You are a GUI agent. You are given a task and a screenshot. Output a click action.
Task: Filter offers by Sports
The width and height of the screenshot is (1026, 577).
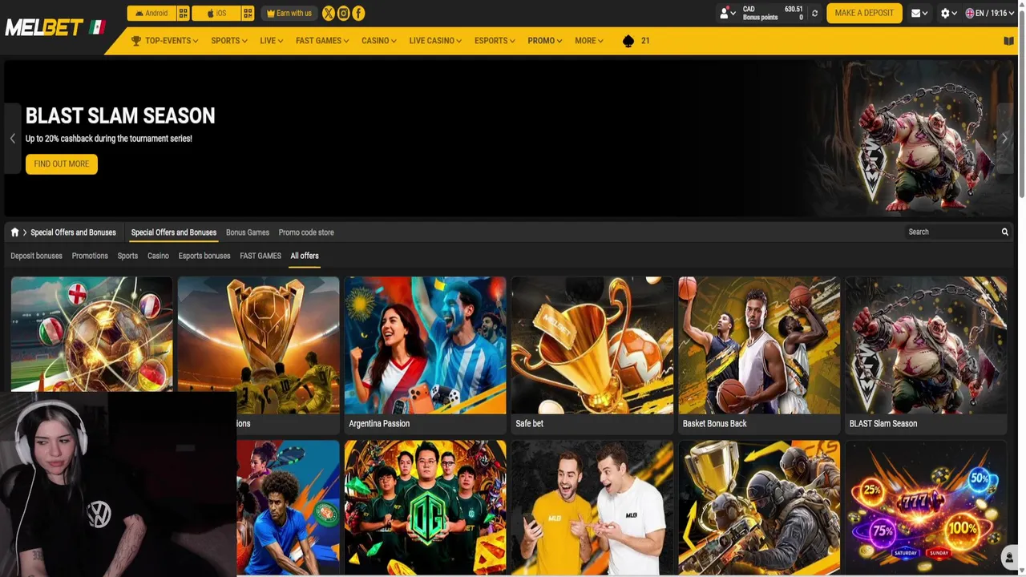click(127, 256)
